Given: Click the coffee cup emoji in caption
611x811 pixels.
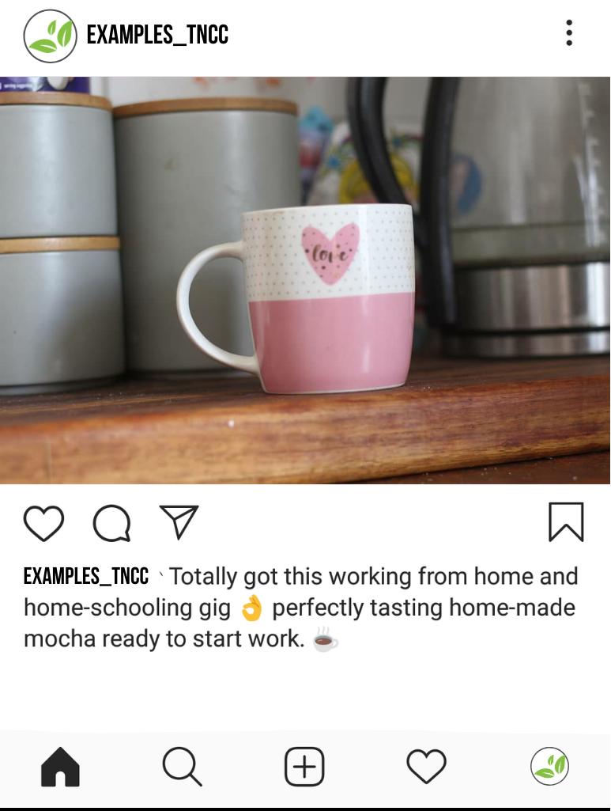Looking at the screenshot, I should (325, 639).
